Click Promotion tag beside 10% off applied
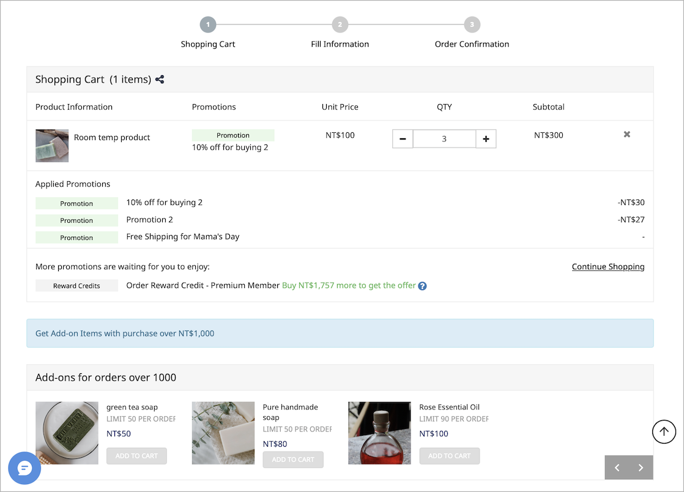This screenshot has width=684, height=492. pos(76,203)
